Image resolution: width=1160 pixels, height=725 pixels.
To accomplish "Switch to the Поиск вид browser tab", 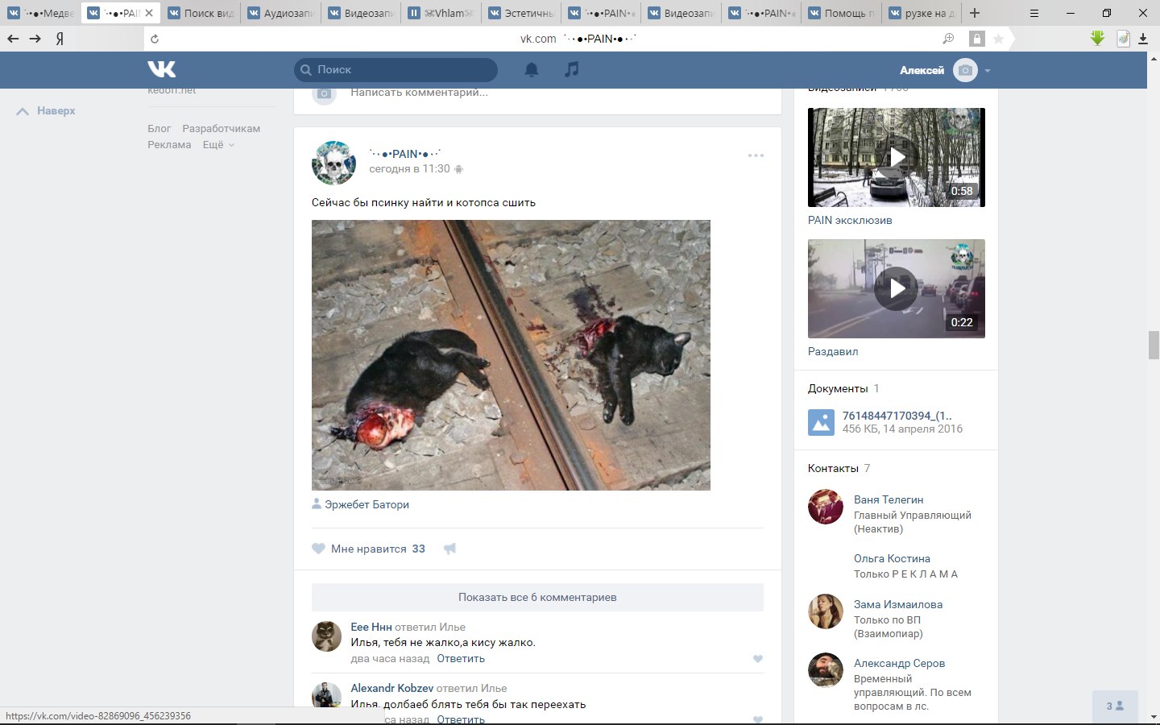I will click(x=201, y=13).
